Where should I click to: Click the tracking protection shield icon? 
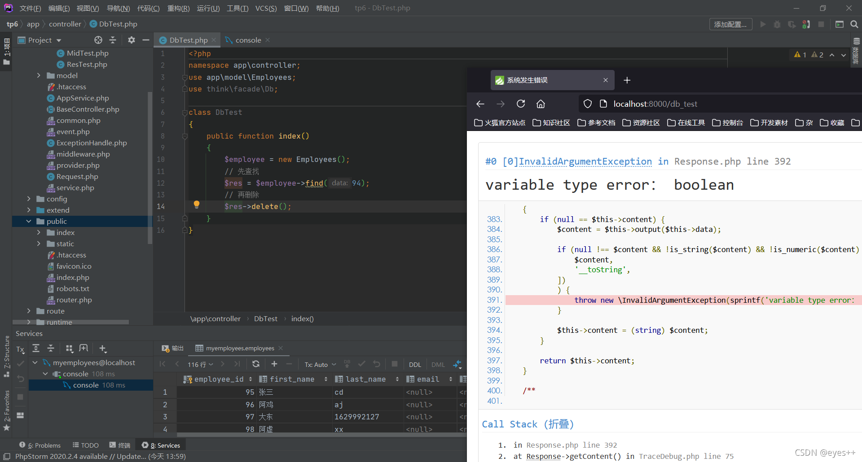[x=587, y=104]
